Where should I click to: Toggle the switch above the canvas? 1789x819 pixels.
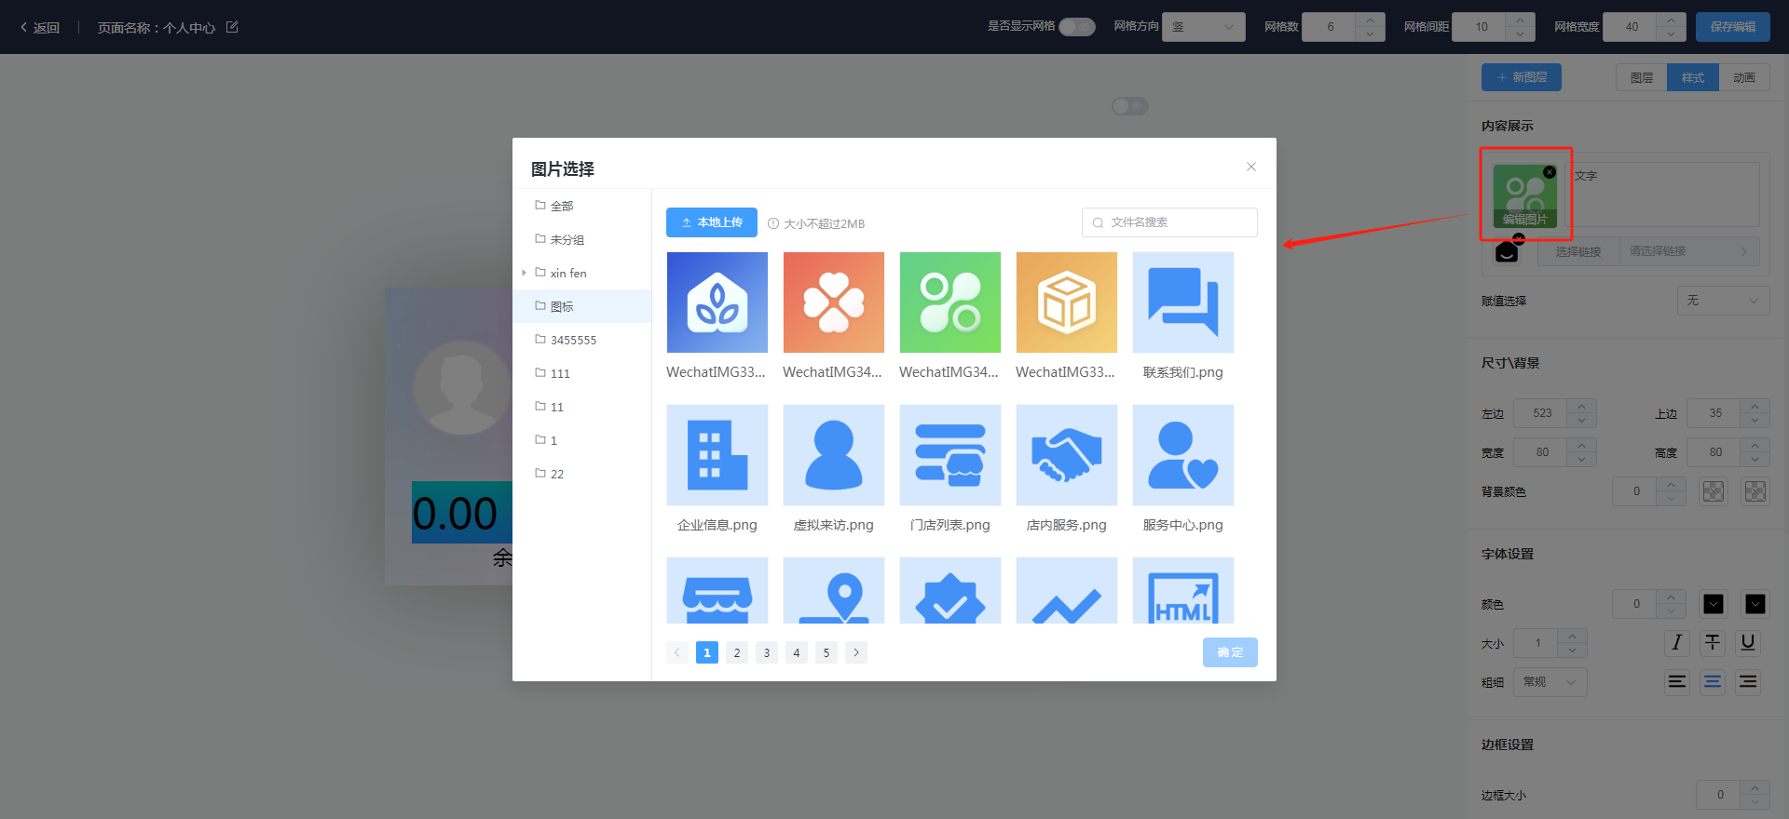[x=1129, y=106]
